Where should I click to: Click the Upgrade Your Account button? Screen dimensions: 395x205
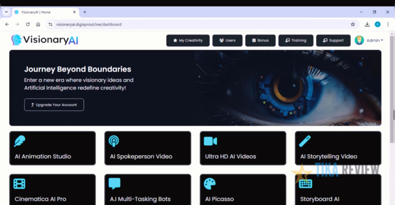pyautogui.click(x=54, y=105)
